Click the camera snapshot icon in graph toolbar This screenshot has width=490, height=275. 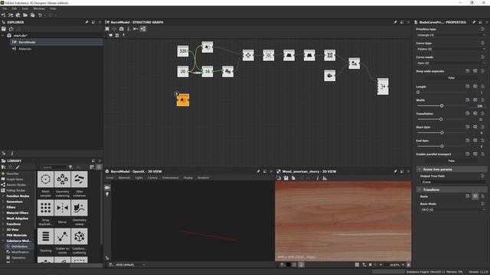pyautogui.click(x=122, y=29)
